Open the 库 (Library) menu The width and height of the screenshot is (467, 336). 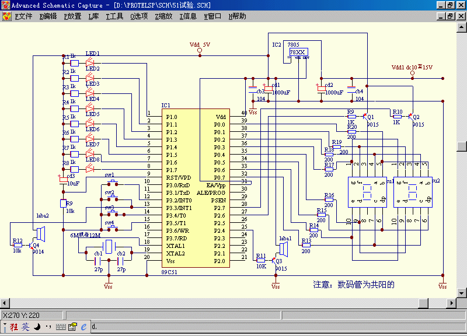[93, 16]
